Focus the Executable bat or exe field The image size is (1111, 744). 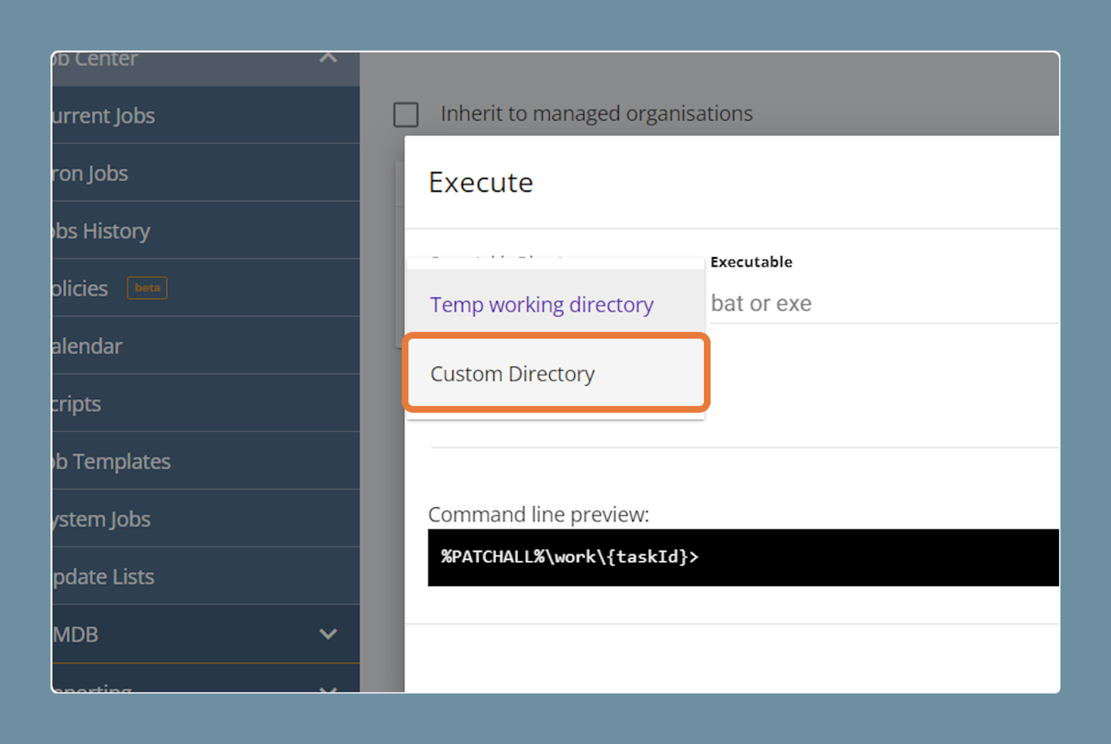tap(885, 303)
